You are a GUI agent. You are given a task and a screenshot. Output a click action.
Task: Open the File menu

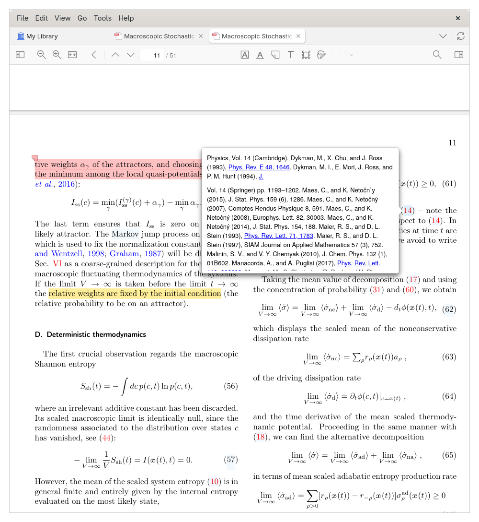click(x=23, y=18)
